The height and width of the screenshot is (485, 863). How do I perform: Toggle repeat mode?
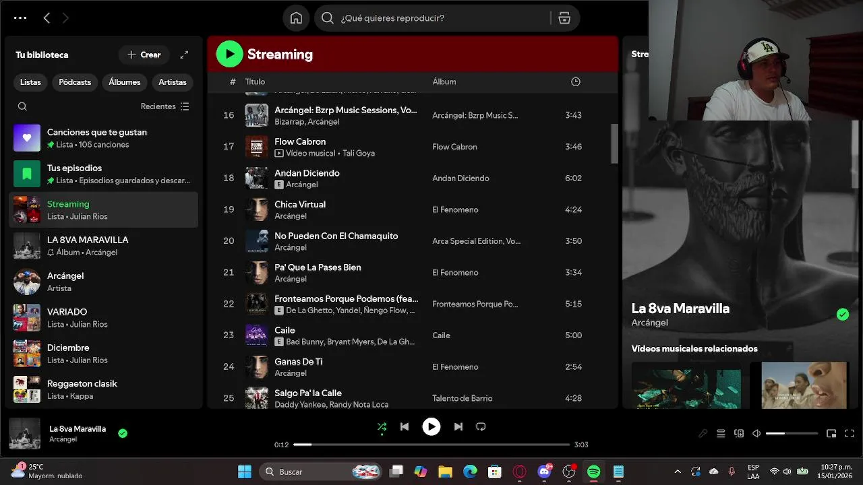(481, 426)
